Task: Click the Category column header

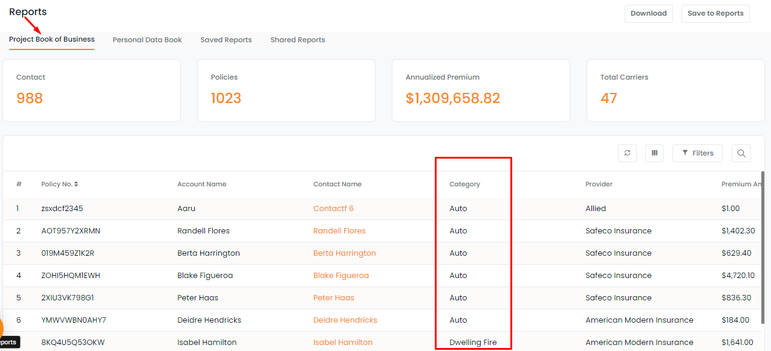Action: coord(464,185)
